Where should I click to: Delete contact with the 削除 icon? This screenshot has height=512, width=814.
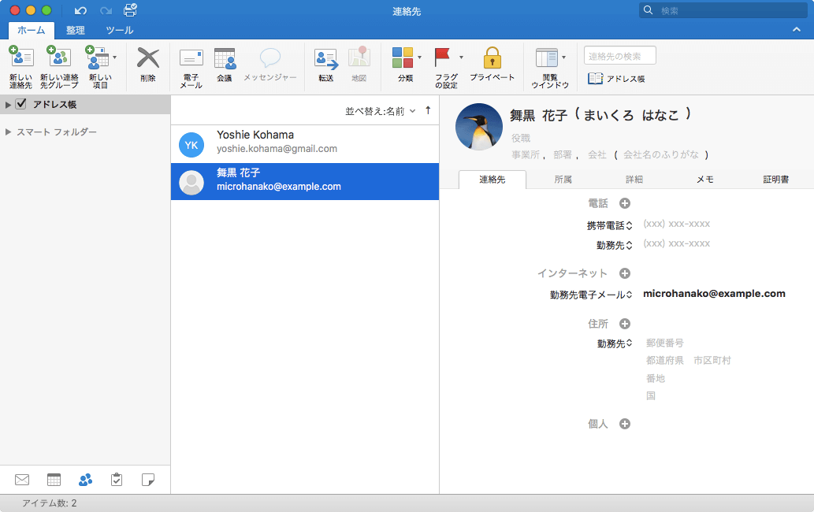coord(148,58)
